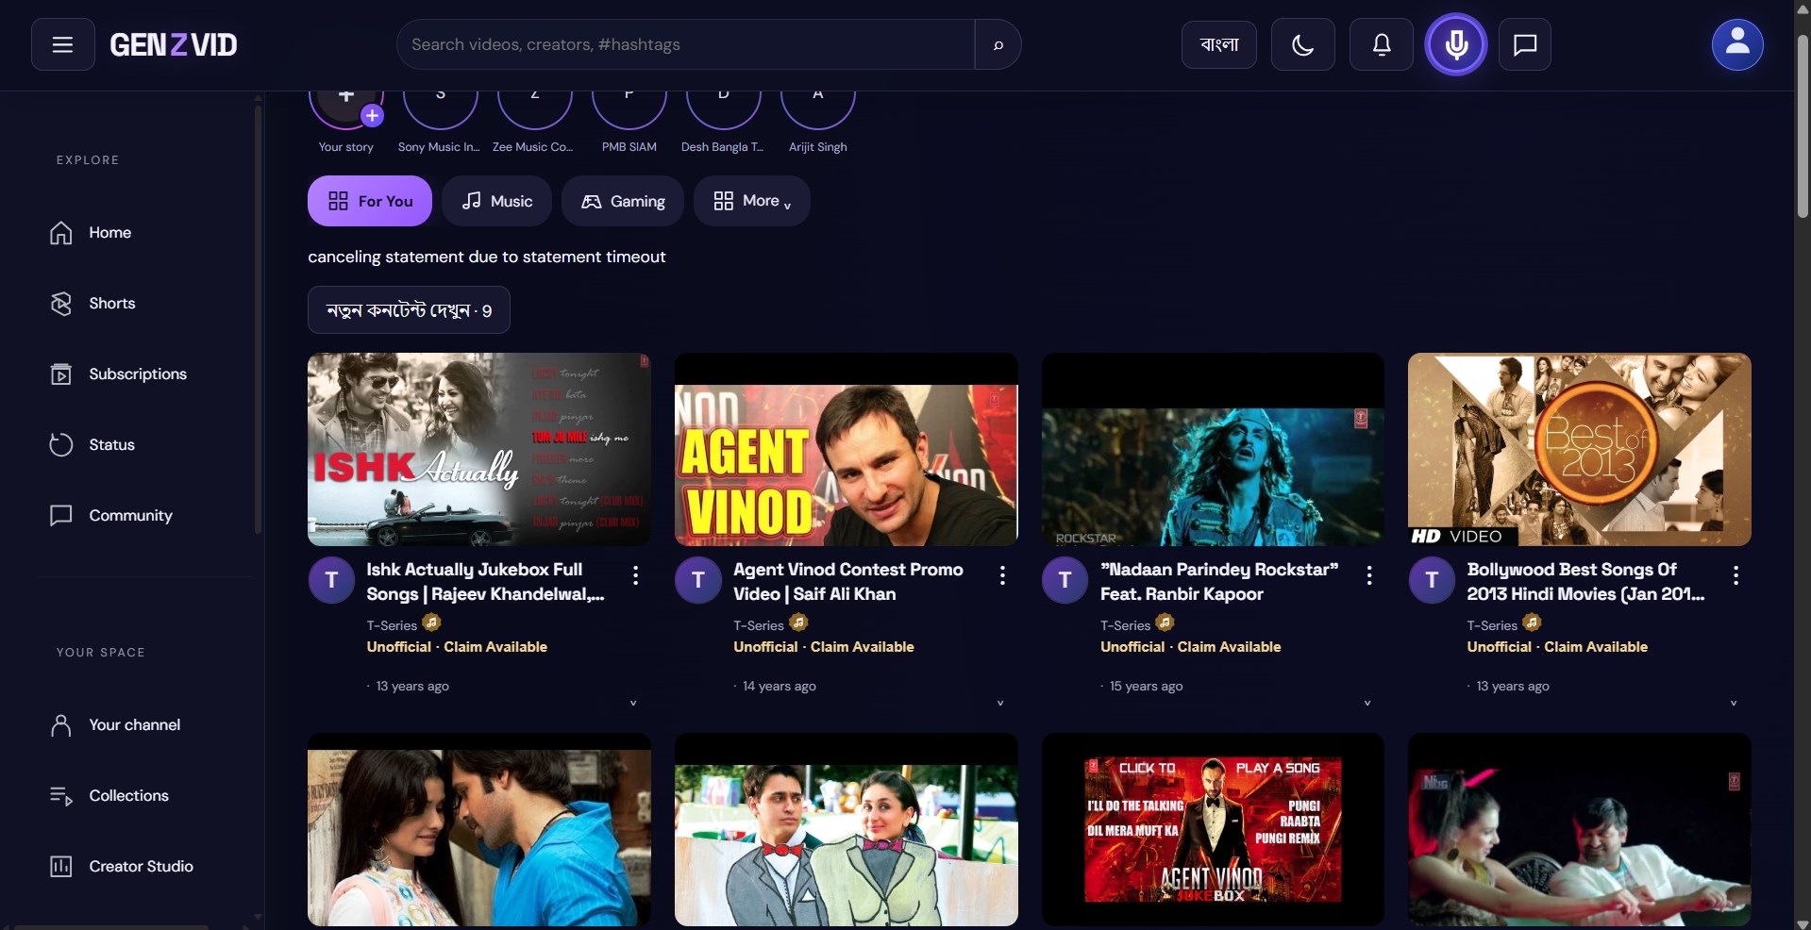Click the GENZVID logo

pos(174,44)
